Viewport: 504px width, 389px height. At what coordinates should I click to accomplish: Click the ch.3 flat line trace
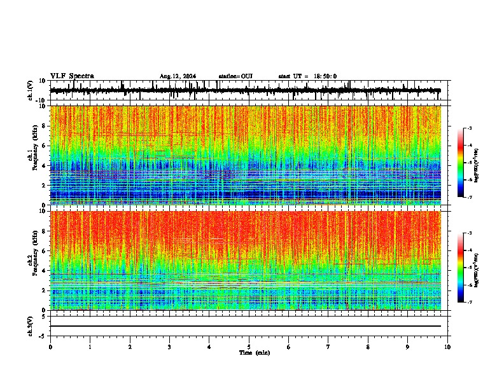pos(246,326)
